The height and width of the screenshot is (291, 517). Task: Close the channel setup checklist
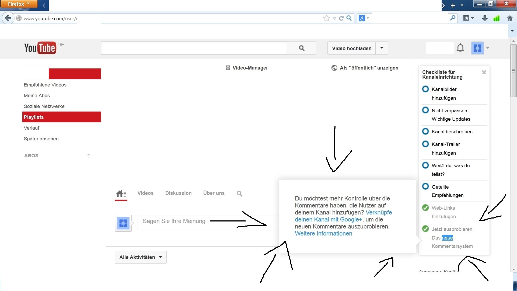tap(484, 72)
